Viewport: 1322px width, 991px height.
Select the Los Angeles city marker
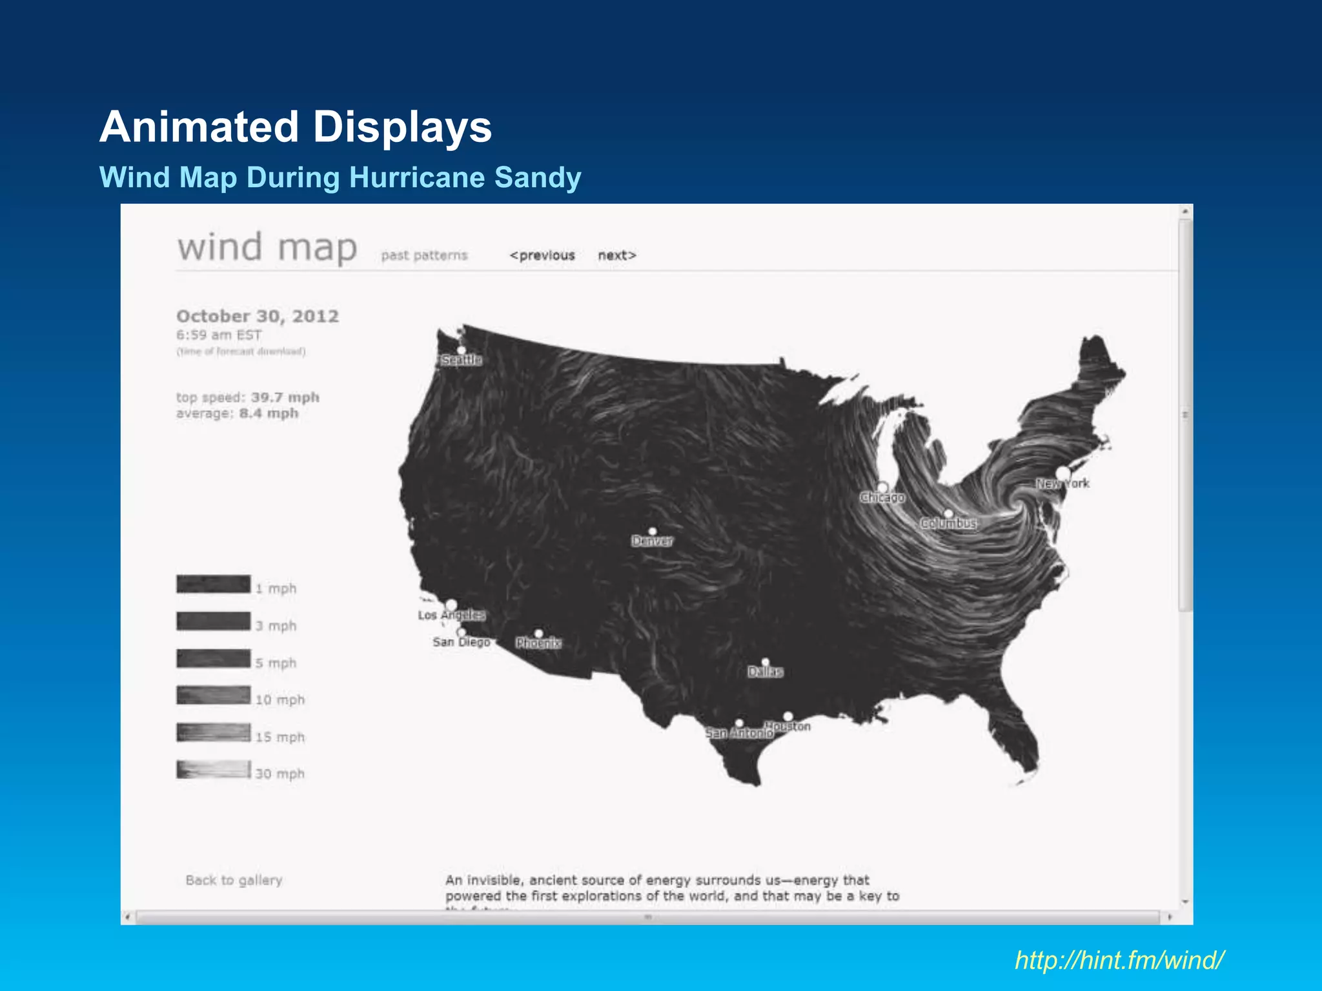coord(451,605)
